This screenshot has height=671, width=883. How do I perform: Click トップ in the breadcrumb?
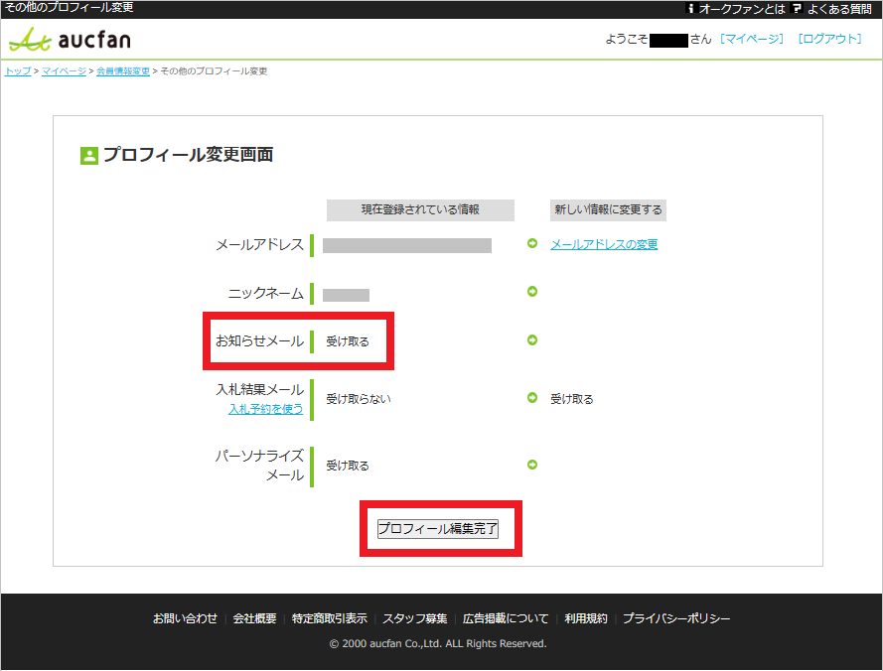pyautogui.click(x=18, y=70)
